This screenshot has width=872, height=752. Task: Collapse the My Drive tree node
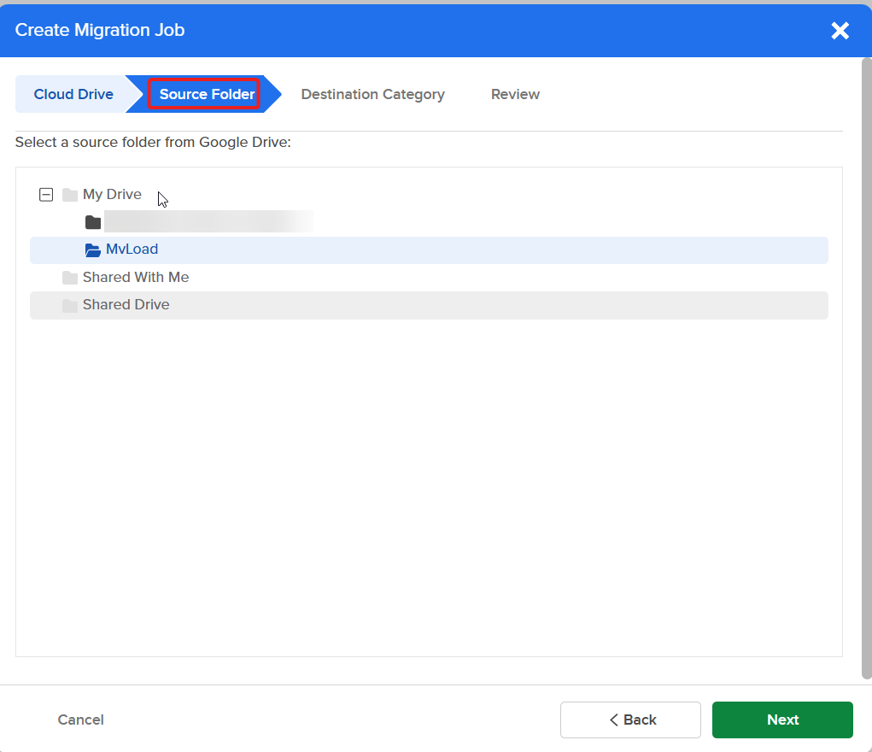pyautogui.click(x=46, y=194)
